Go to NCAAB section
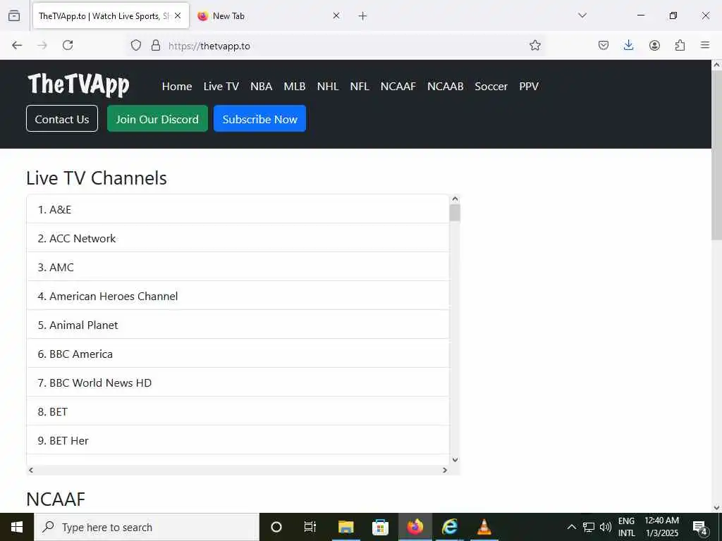Image resolution: width=722 pixels, height=541 pixels. pyautogui.click(x=446, y=86)
